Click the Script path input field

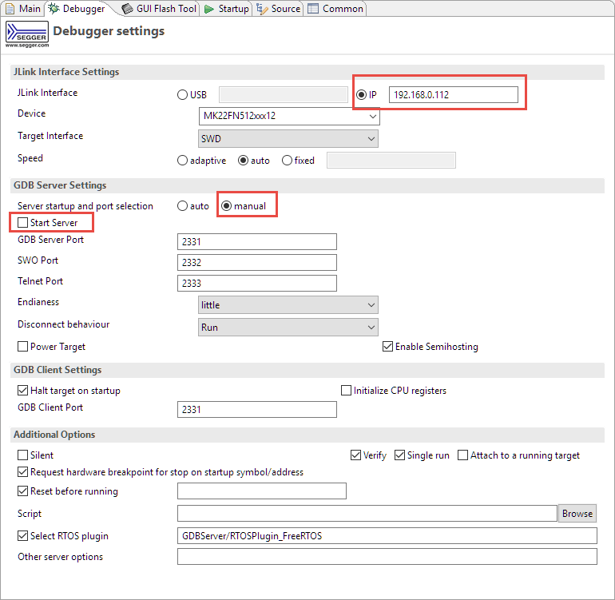(367, 514)
